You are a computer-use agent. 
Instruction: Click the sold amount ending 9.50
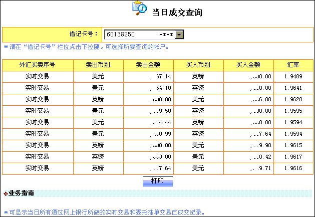pyautogui.click(x=161, y=111)
